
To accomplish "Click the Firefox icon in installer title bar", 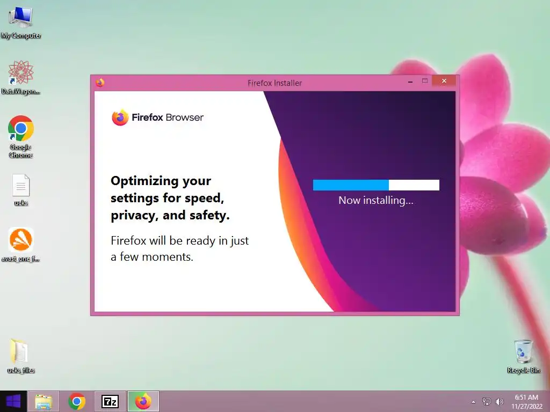I will [x=100, y=83].
